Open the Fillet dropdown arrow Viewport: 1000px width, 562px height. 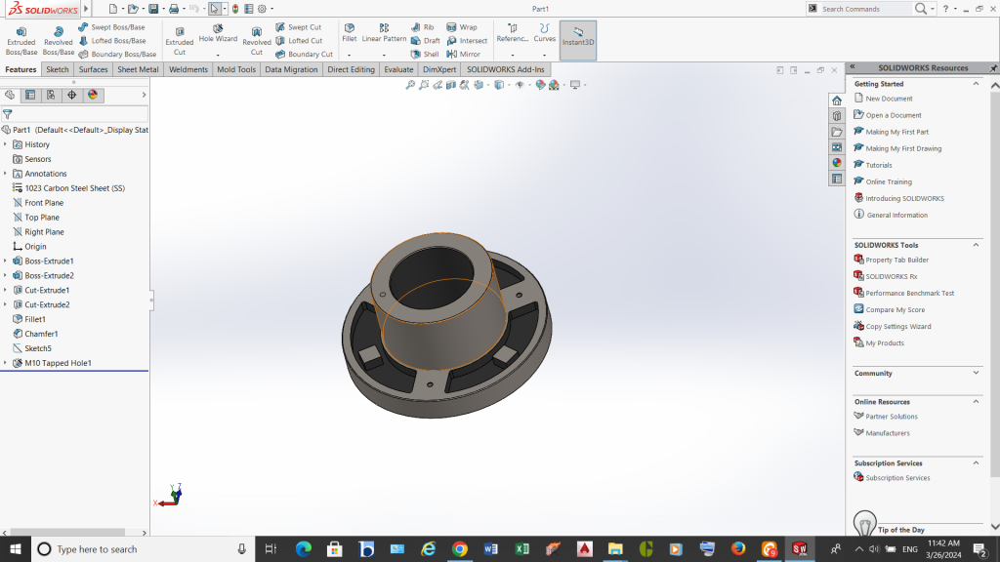(349, 56)
